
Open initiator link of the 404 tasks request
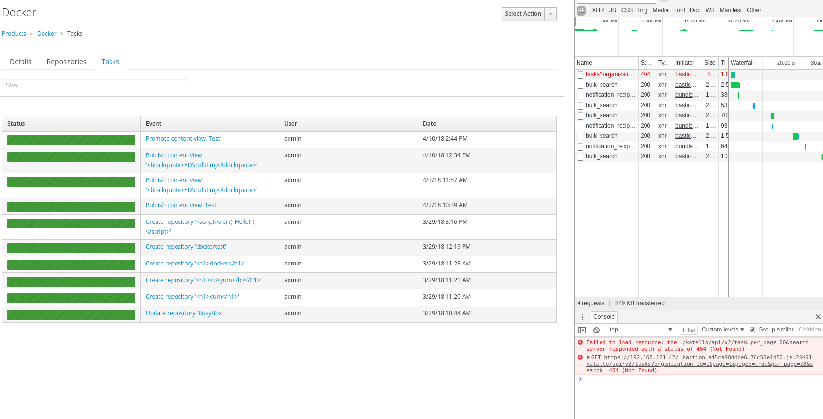tap(686, 74)
